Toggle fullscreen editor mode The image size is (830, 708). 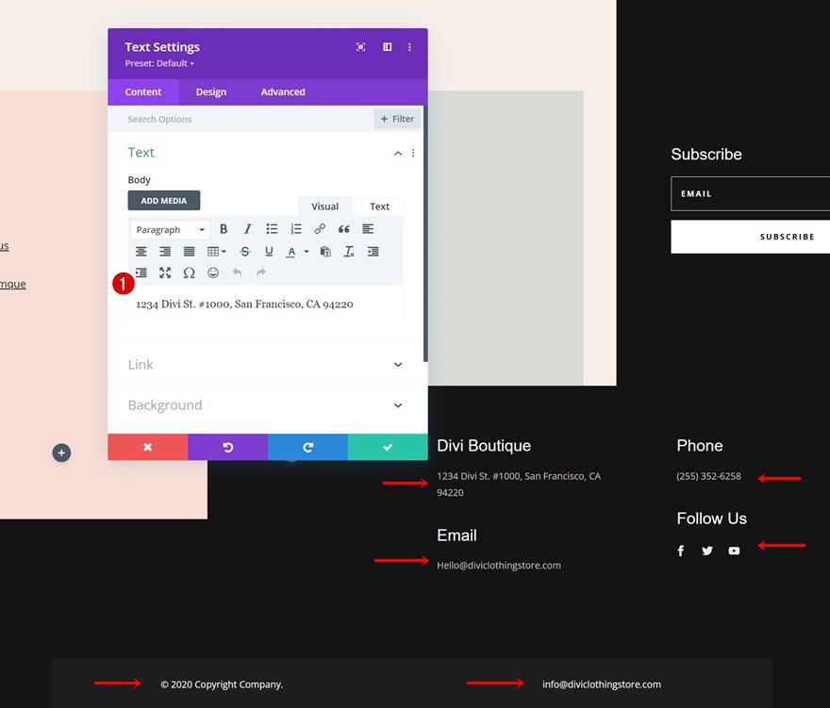(165, 272)
